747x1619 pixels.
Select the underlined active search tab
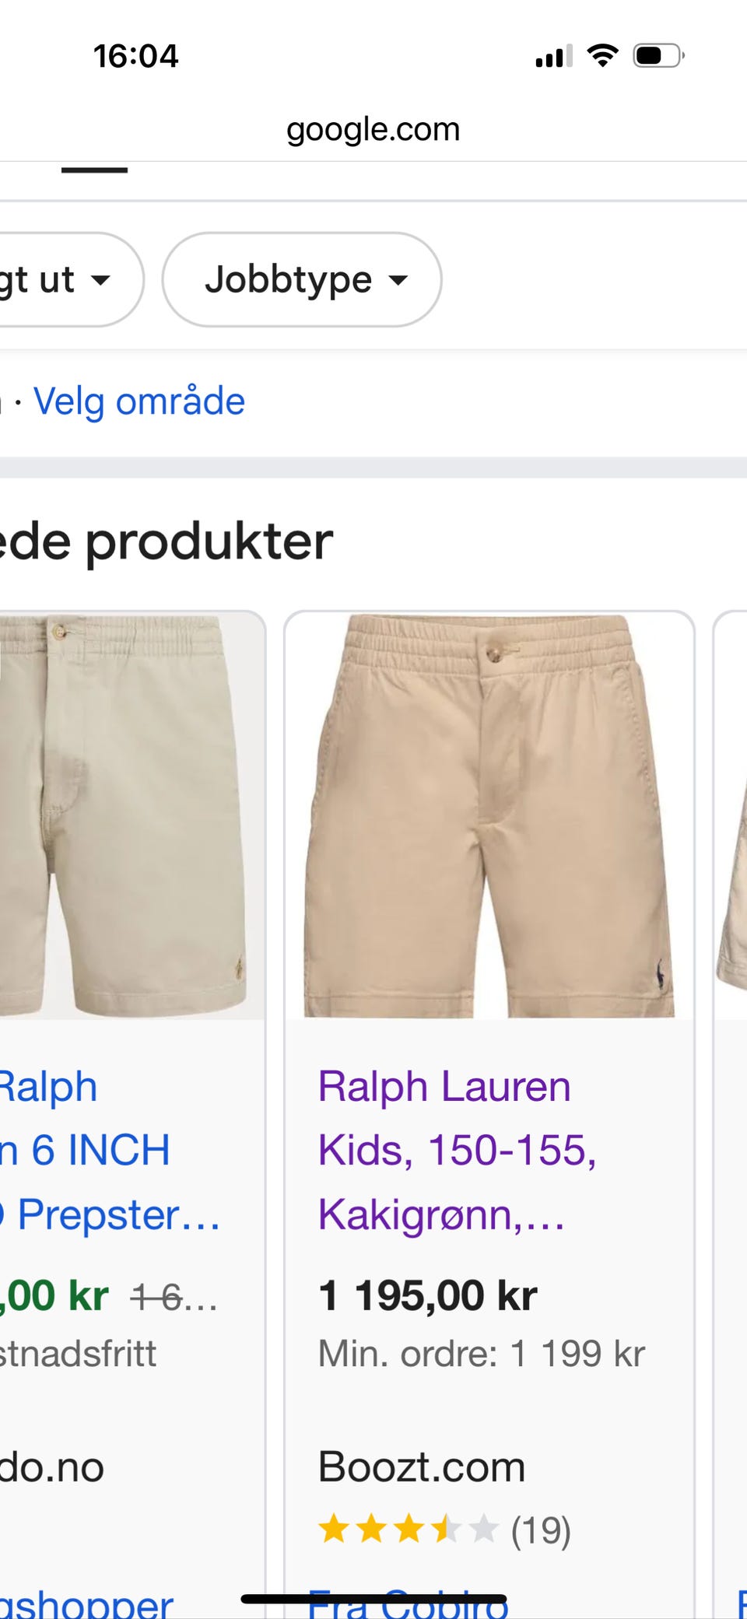click(x=94, y=170)
